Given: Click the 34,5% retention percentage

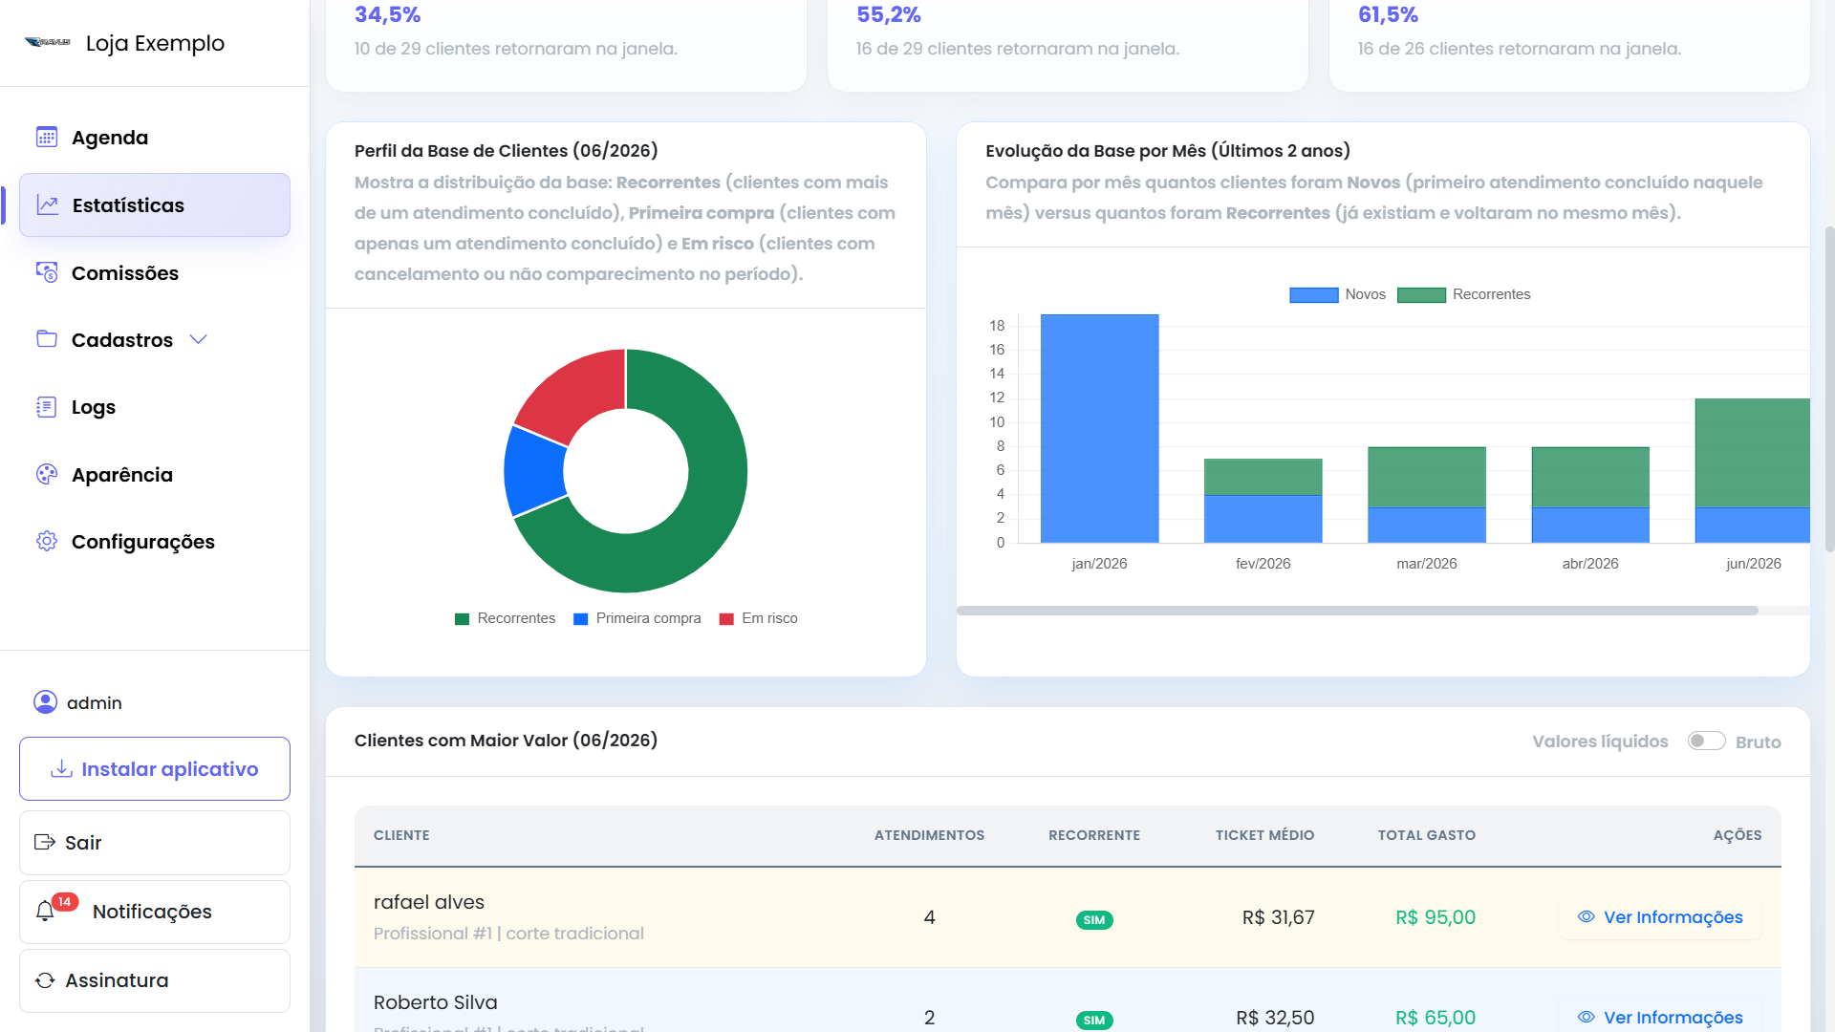Looking at the screenshot, I should (387, 14).
